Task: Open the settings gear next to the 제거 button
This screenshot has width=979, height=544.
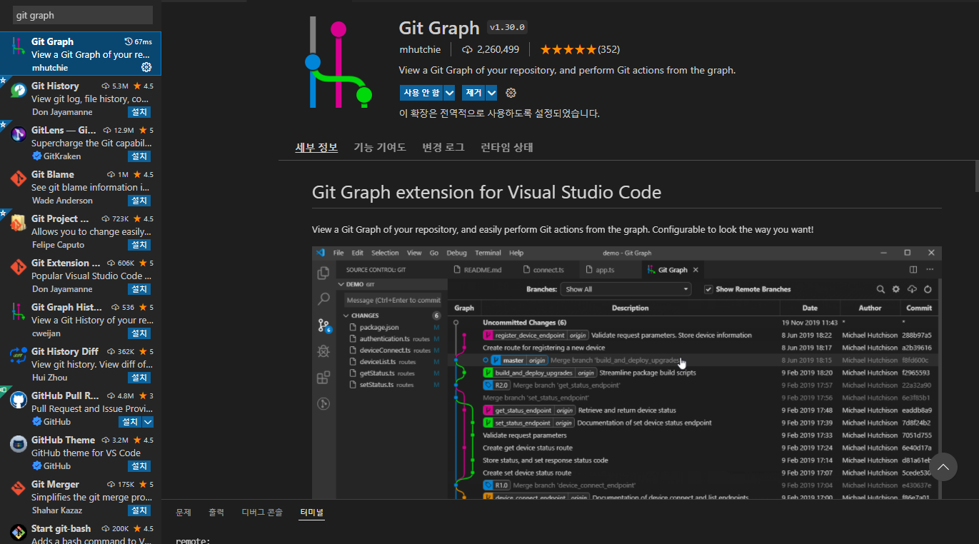Action: 511,93
